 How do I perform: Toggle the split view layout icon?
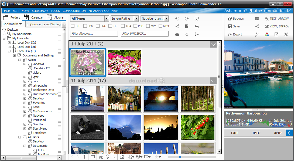[x=93, y=157]
